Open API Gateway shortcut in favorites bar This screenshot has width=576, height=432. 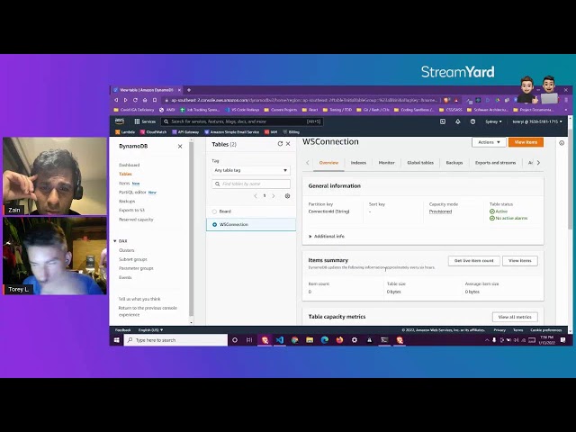click(x=185, y=132)
